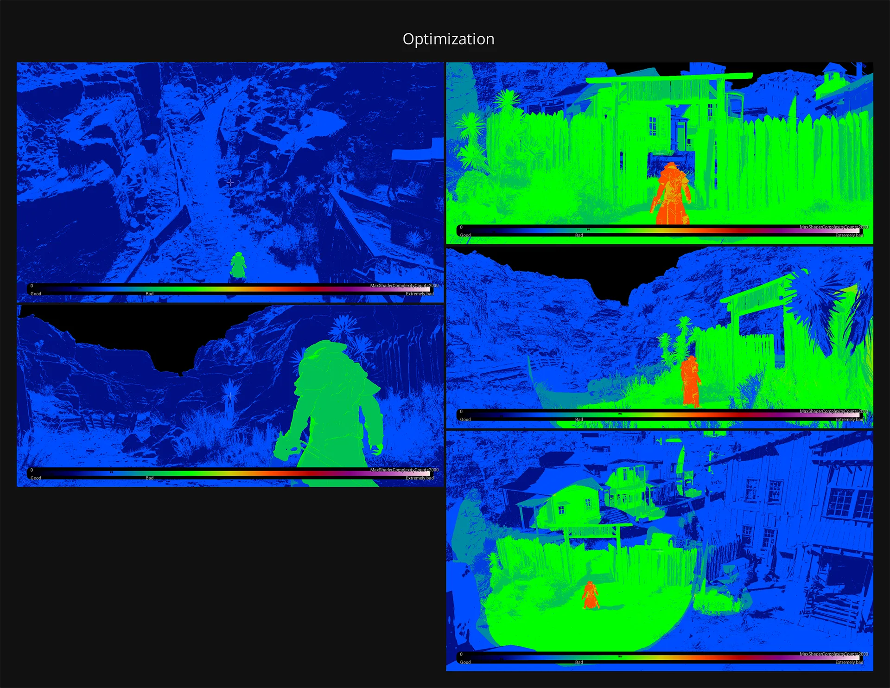This screenshot has width=890, height=688.
Task: Click 'Extremely bad' label in fence gate image
Action: pos(849,236)
